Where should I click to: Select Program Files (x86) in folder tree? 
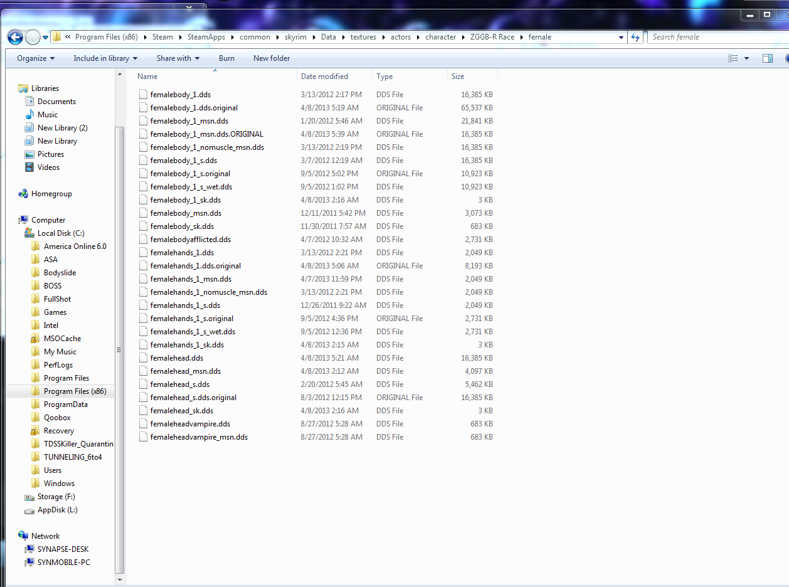tap(75, 391)
